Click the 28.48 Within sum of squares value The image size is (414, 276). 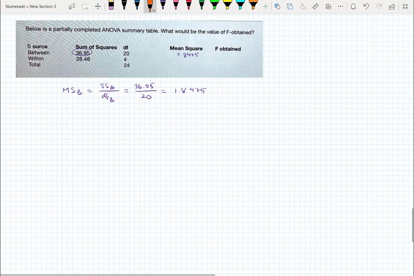(x=83, y=59)
